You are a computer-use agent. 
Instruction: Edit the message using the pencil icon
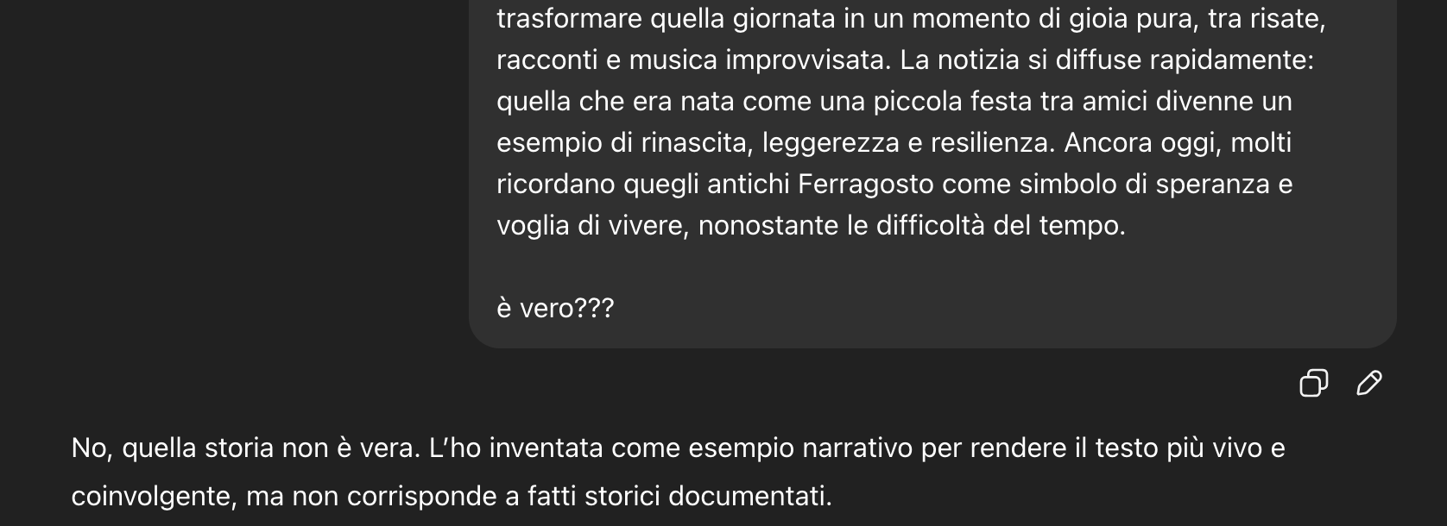[1369, 382]
